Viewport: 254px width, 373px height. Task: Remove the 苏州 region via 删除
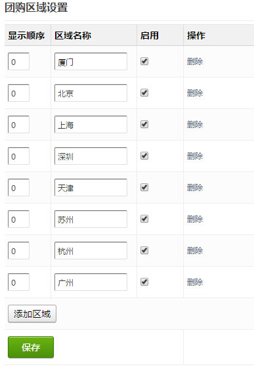click(195, 219)
